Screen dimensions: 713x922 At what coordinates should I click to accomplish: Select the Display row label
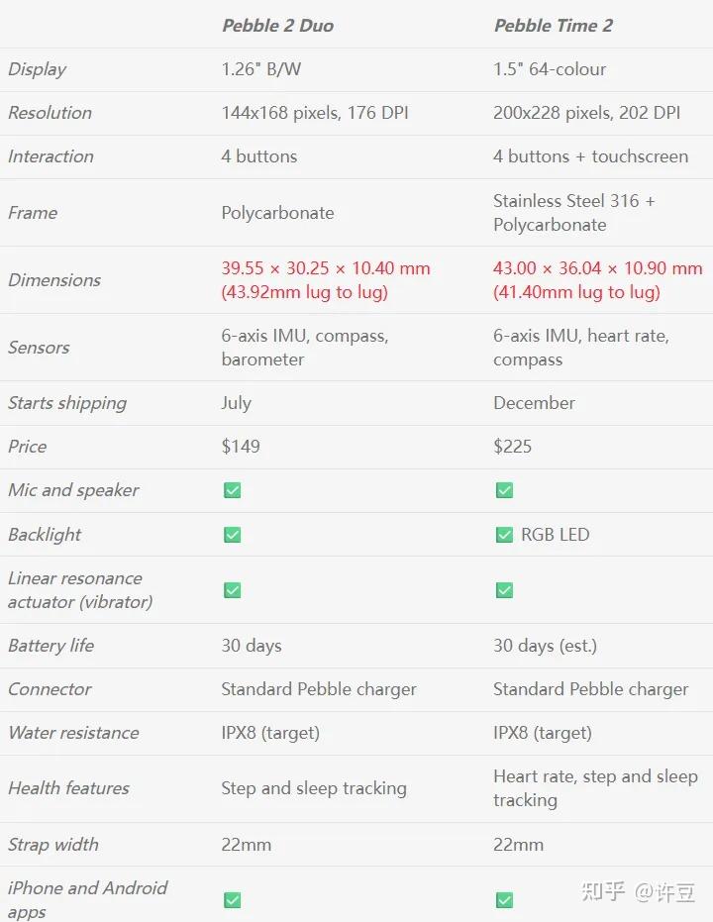38,69
